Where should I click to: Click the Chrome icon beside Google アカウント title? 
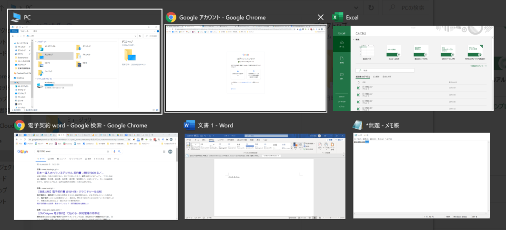(x=171, y=18)
